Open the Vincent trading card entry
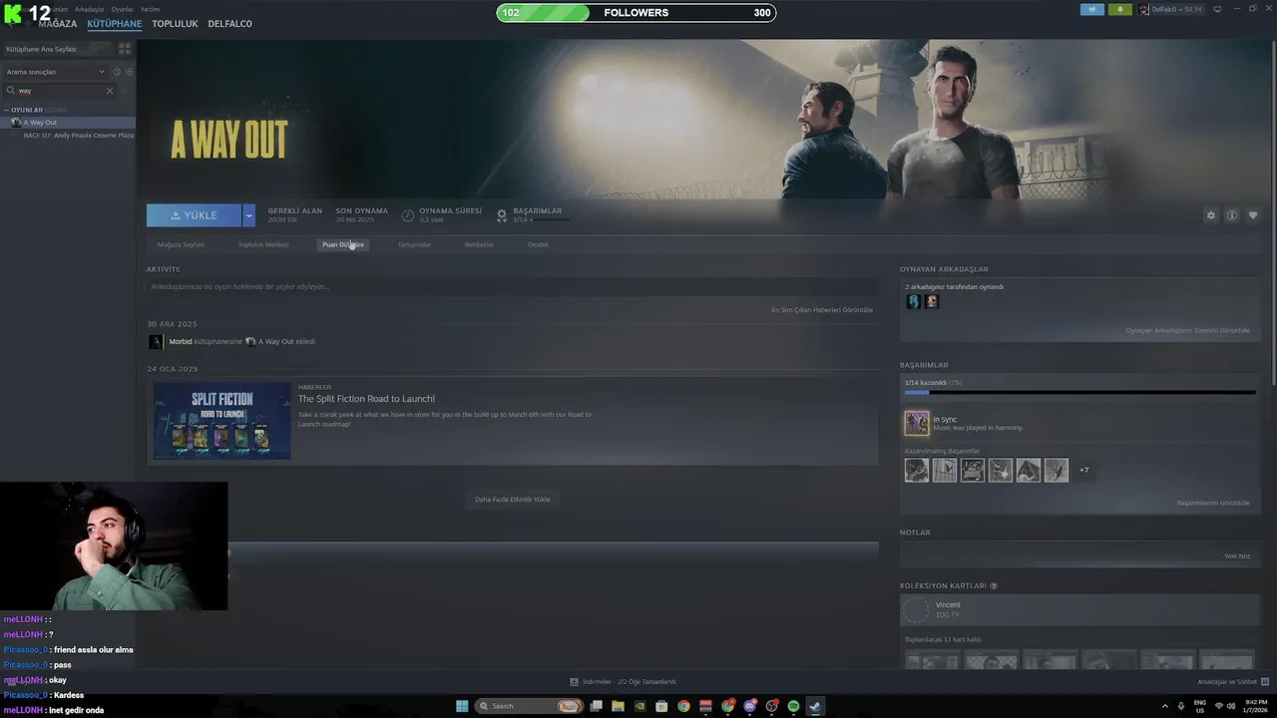Viewport: 1277px width, 718px height. (1079, 609)
